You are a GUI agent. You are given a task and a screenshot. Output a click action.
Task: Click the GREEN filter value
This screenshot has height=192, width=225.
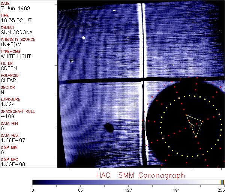pos(9,69)
